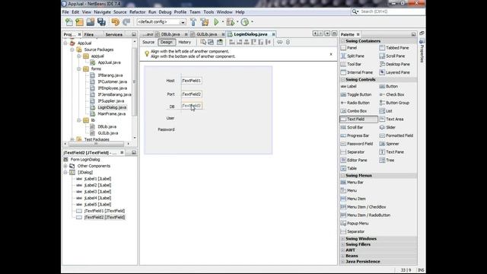Screen dimensions: 487x274
Task: Click the Align Top in Row icon
Action: 253,42
